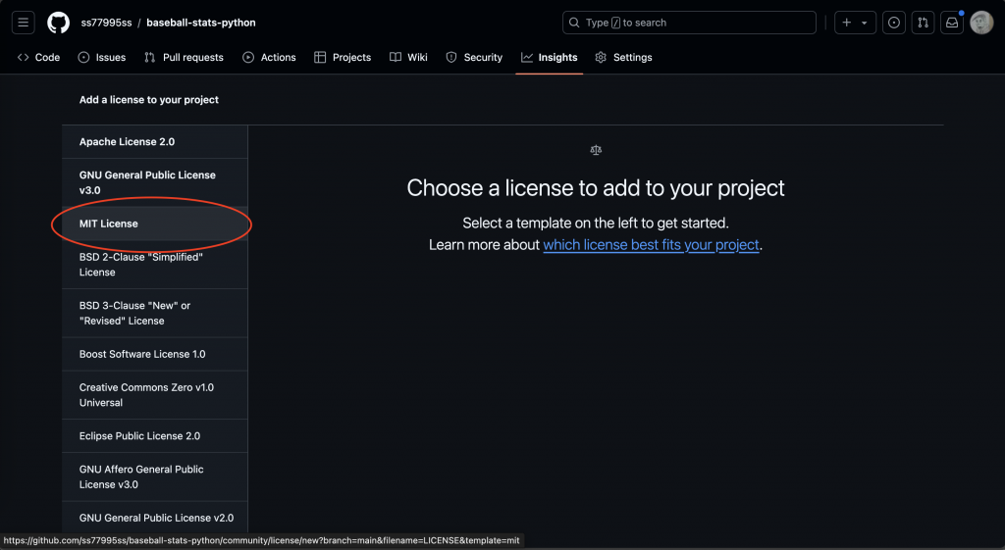Image resolution: width=1005 pixels, height=550 pixels.
Task: Switch to the Actions tab
Action: pyautogui.click(x=269, y=57)
